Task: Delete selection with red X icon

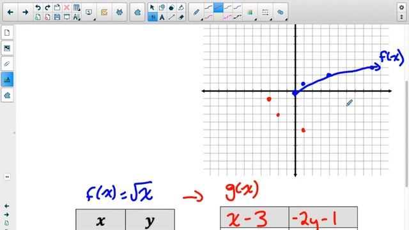Action: (x=66, y=8)
